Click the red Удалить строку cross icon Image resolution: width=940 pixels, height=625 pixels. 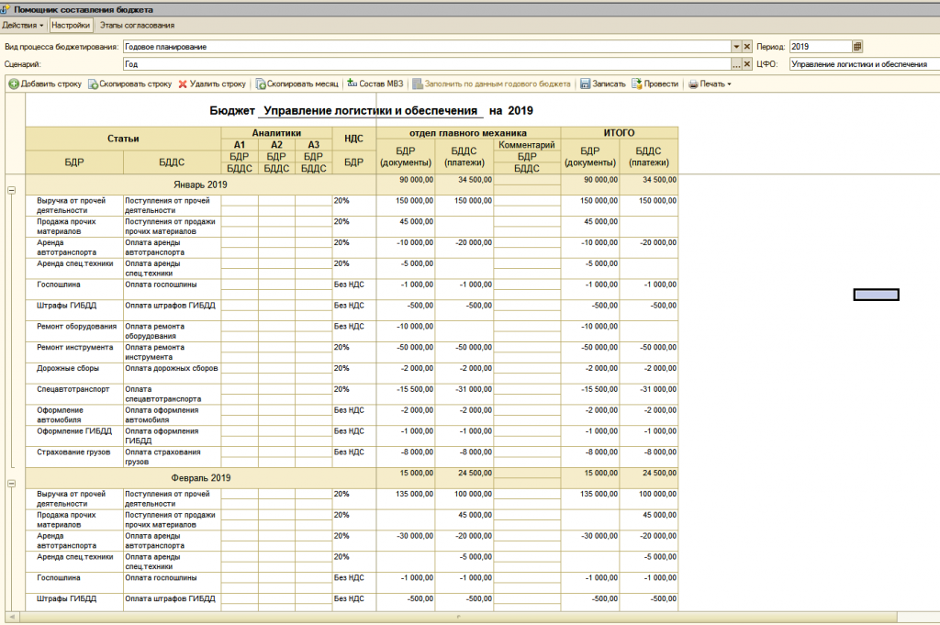point(183,84)
